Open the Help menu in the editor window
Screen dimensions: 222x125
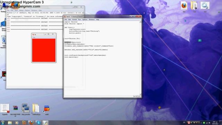click(x=97, y=19)
